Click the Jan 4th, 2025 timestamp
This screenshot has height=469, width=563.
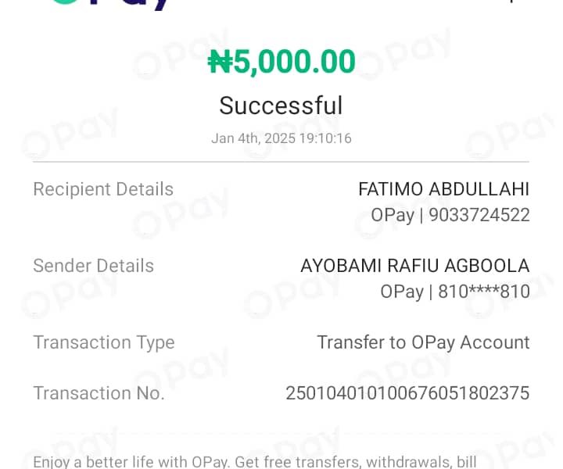tap(281, 138)
